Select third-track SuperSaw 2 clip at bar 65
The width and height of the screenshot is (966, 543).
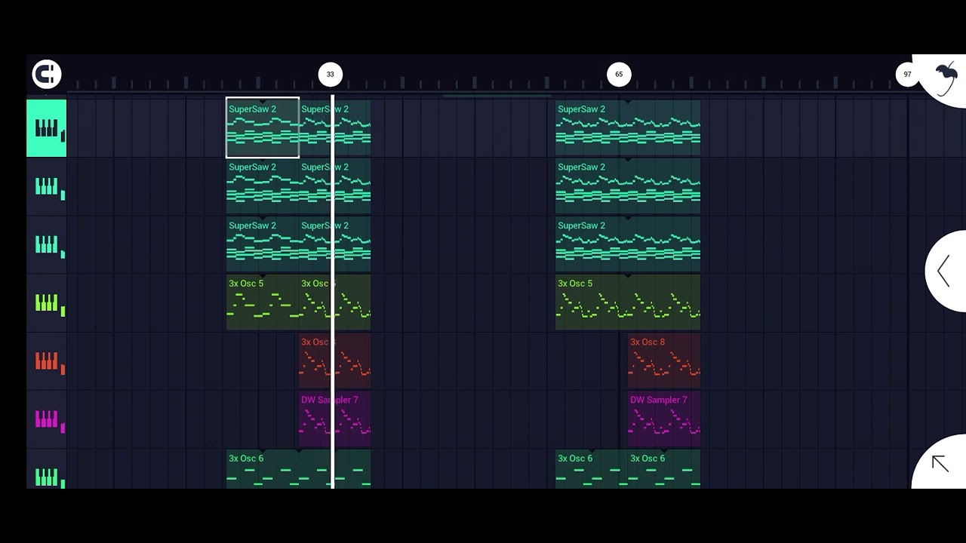pos(628,244)
